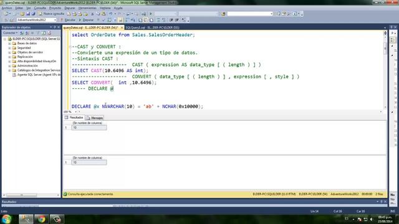Click the query editor vertical scrollbar

click(385, 70)
